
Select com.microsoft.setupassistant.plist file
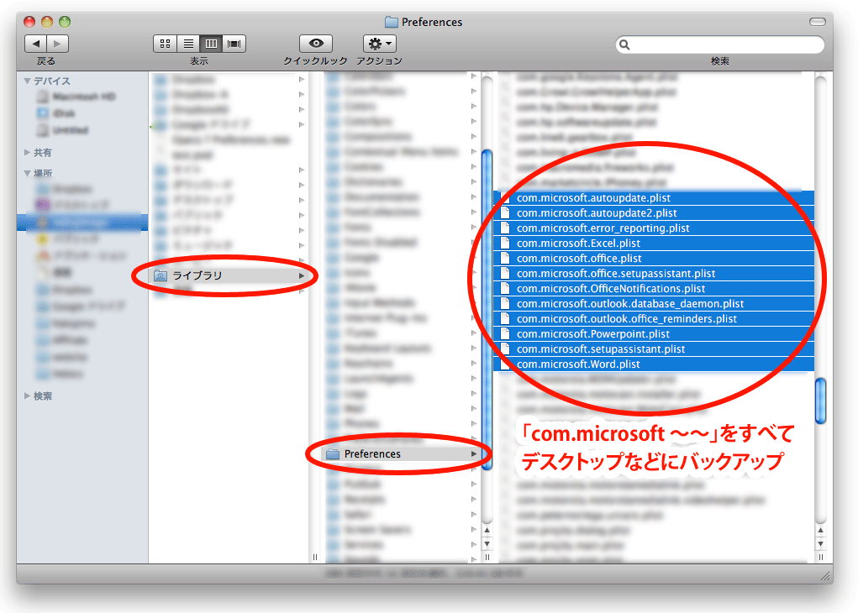[x=654, y=348]
